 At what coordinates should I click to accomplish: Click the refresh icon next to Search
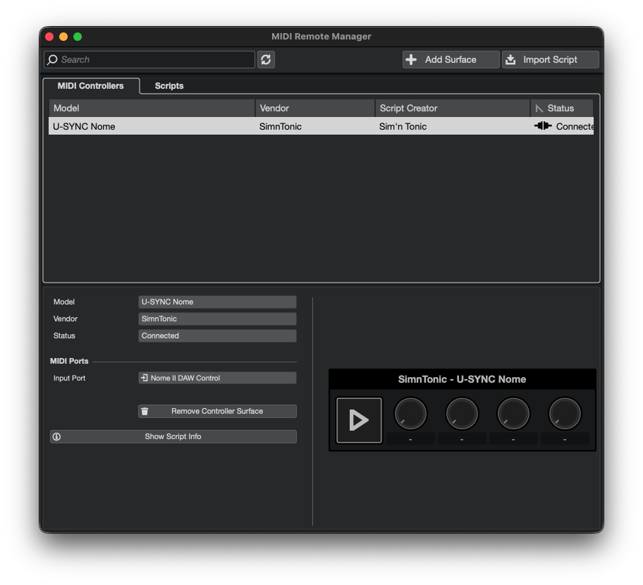click(266, 59)
